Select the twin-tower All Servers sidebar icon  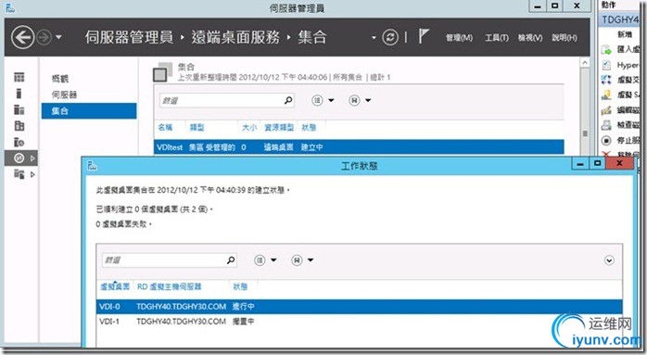(19, 109)
